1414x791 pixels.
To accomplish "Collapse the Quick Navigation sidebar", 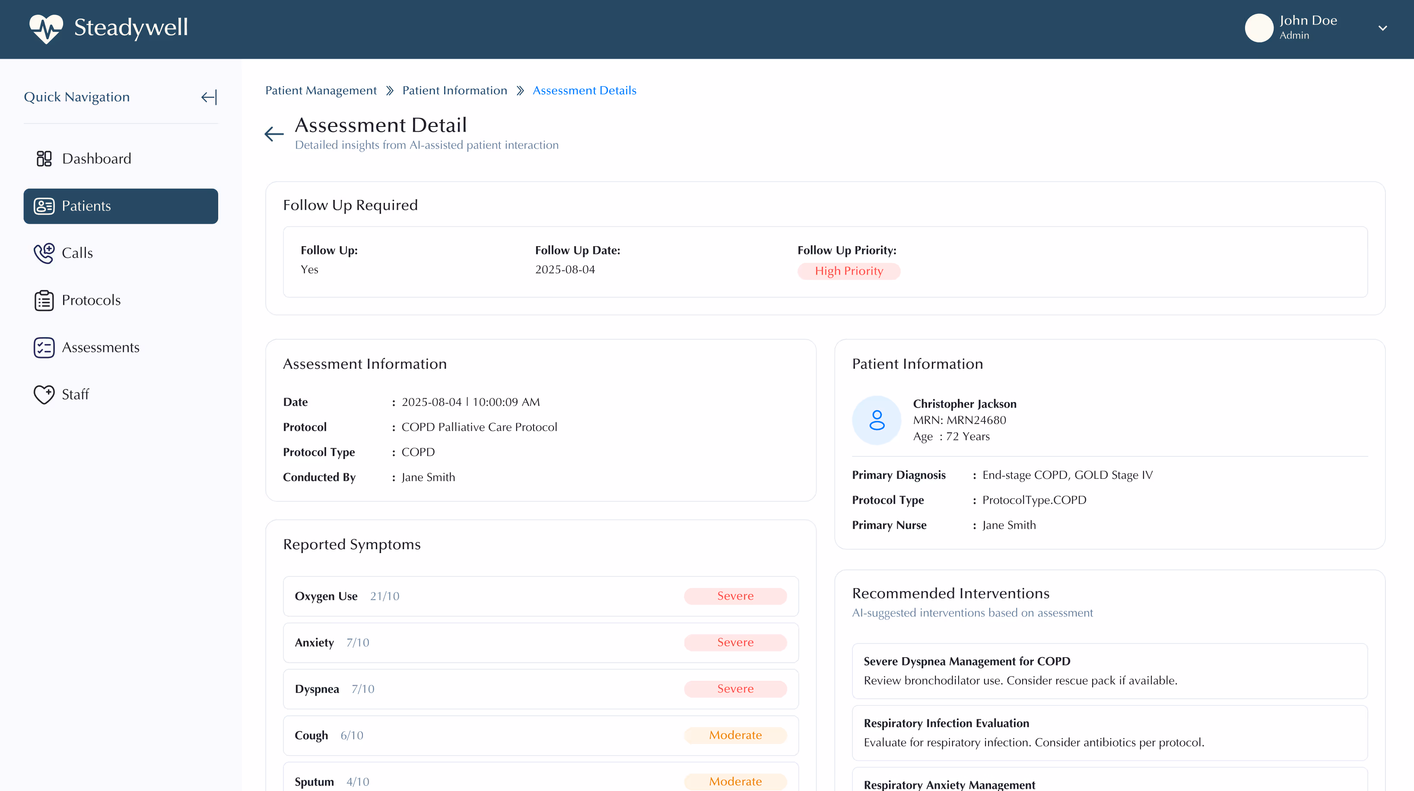I will (209, 97).
